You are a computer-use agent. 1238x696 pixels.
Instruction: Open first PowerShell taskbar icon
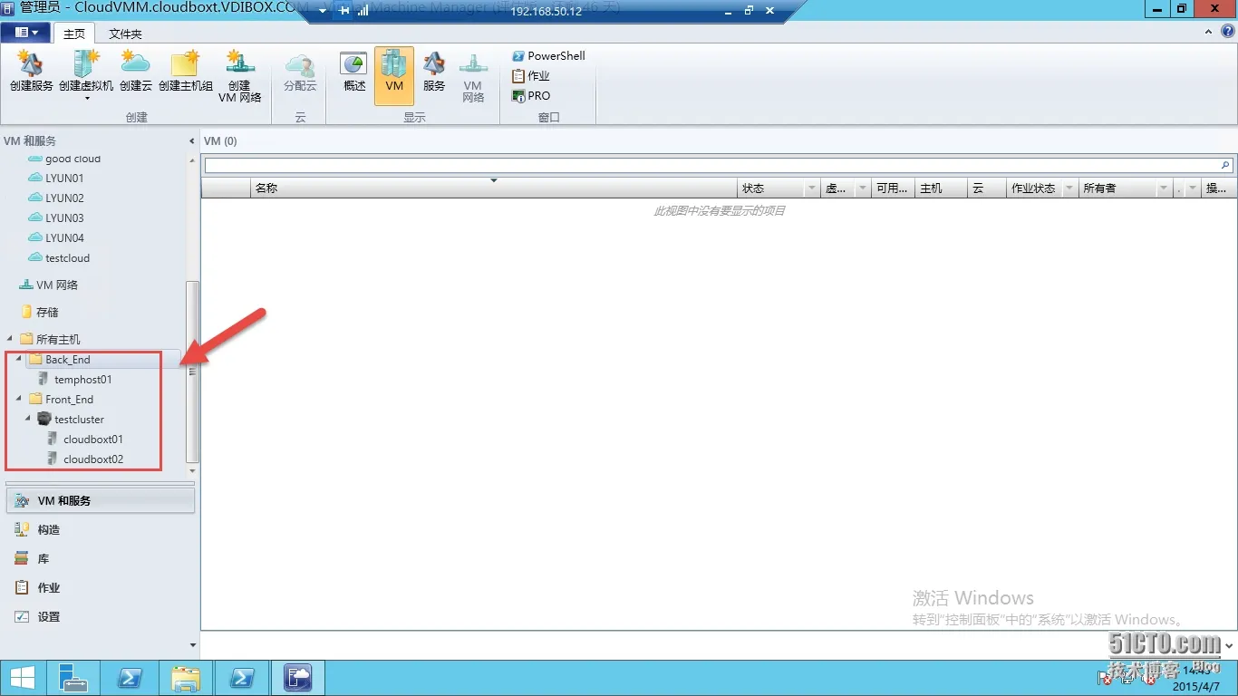coord(130,678)
